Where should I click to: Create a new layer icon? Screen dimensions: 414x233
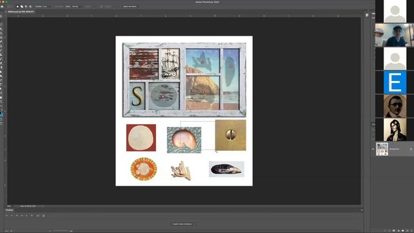[407, 230]
